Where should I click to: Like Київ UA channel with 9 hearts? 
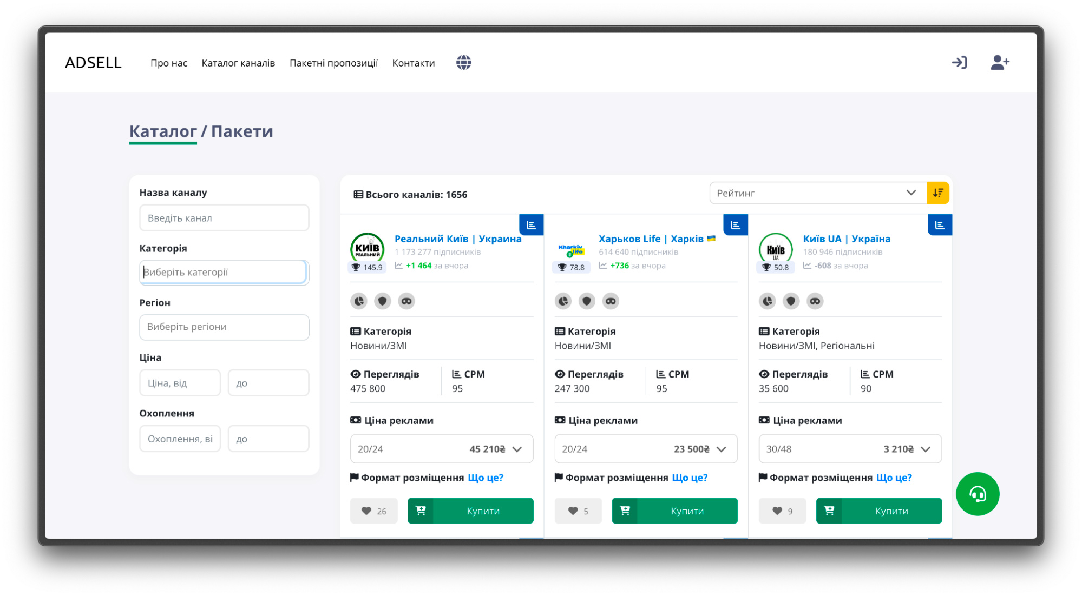pyautogui.click(x=782, y=511)
